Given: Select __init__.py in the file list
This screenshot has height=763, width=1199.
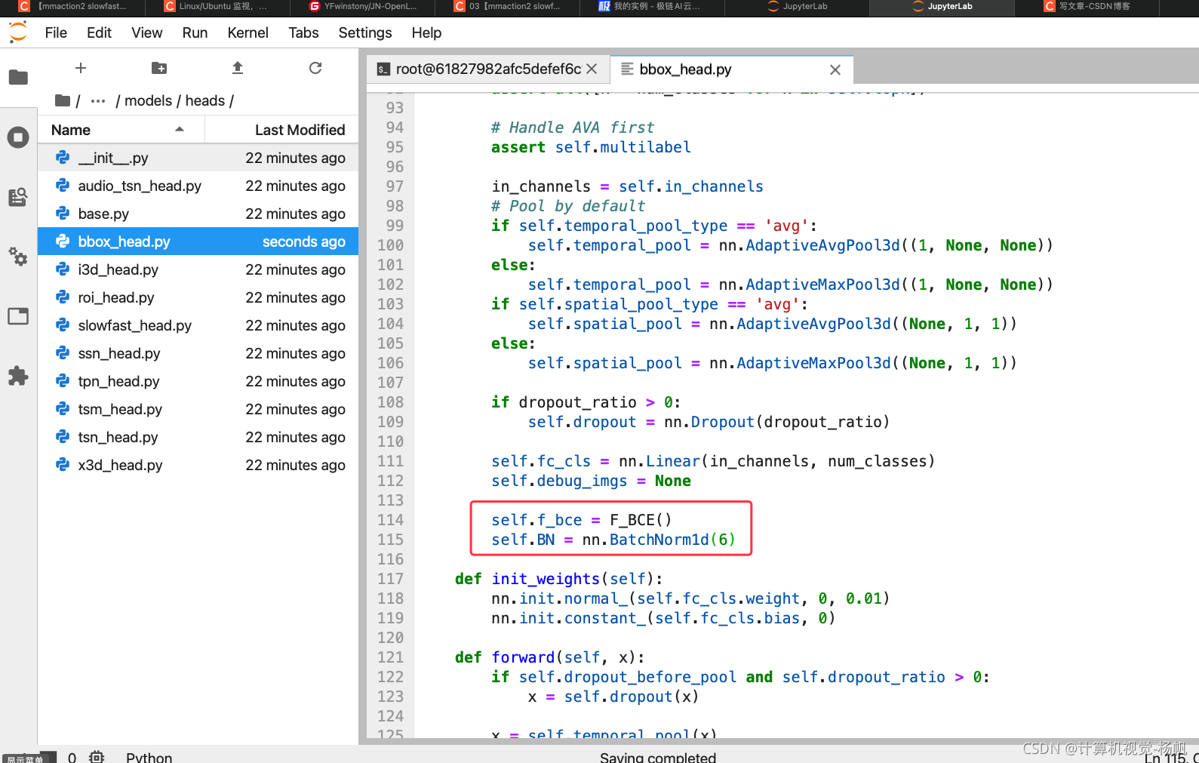Looking at the screenshot, I should [x=198, y=158].
